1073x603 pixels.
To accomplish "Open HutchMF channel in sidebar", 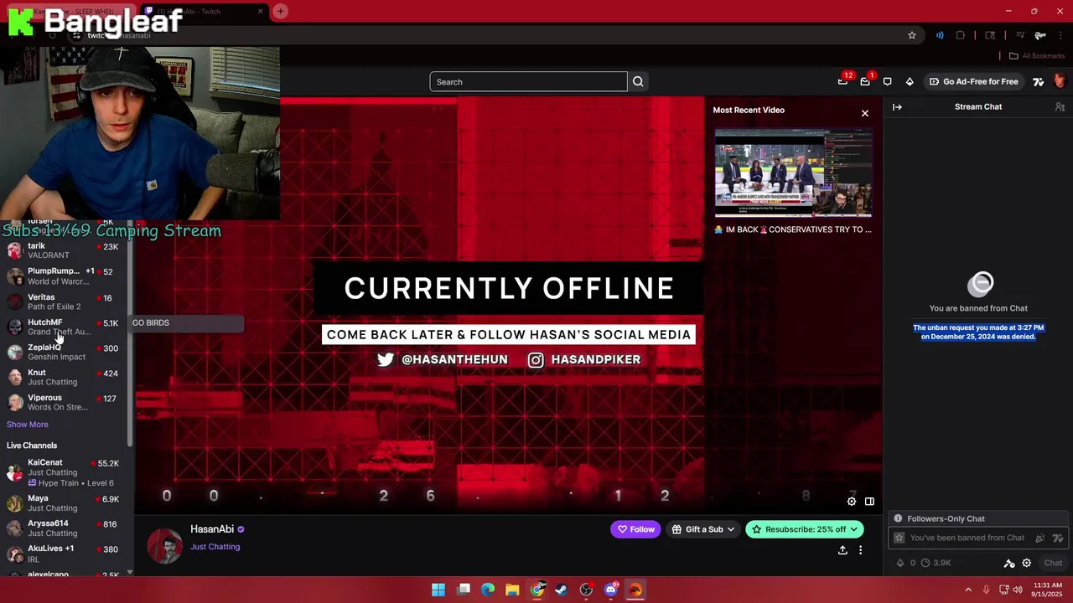I will pos(64,327).
